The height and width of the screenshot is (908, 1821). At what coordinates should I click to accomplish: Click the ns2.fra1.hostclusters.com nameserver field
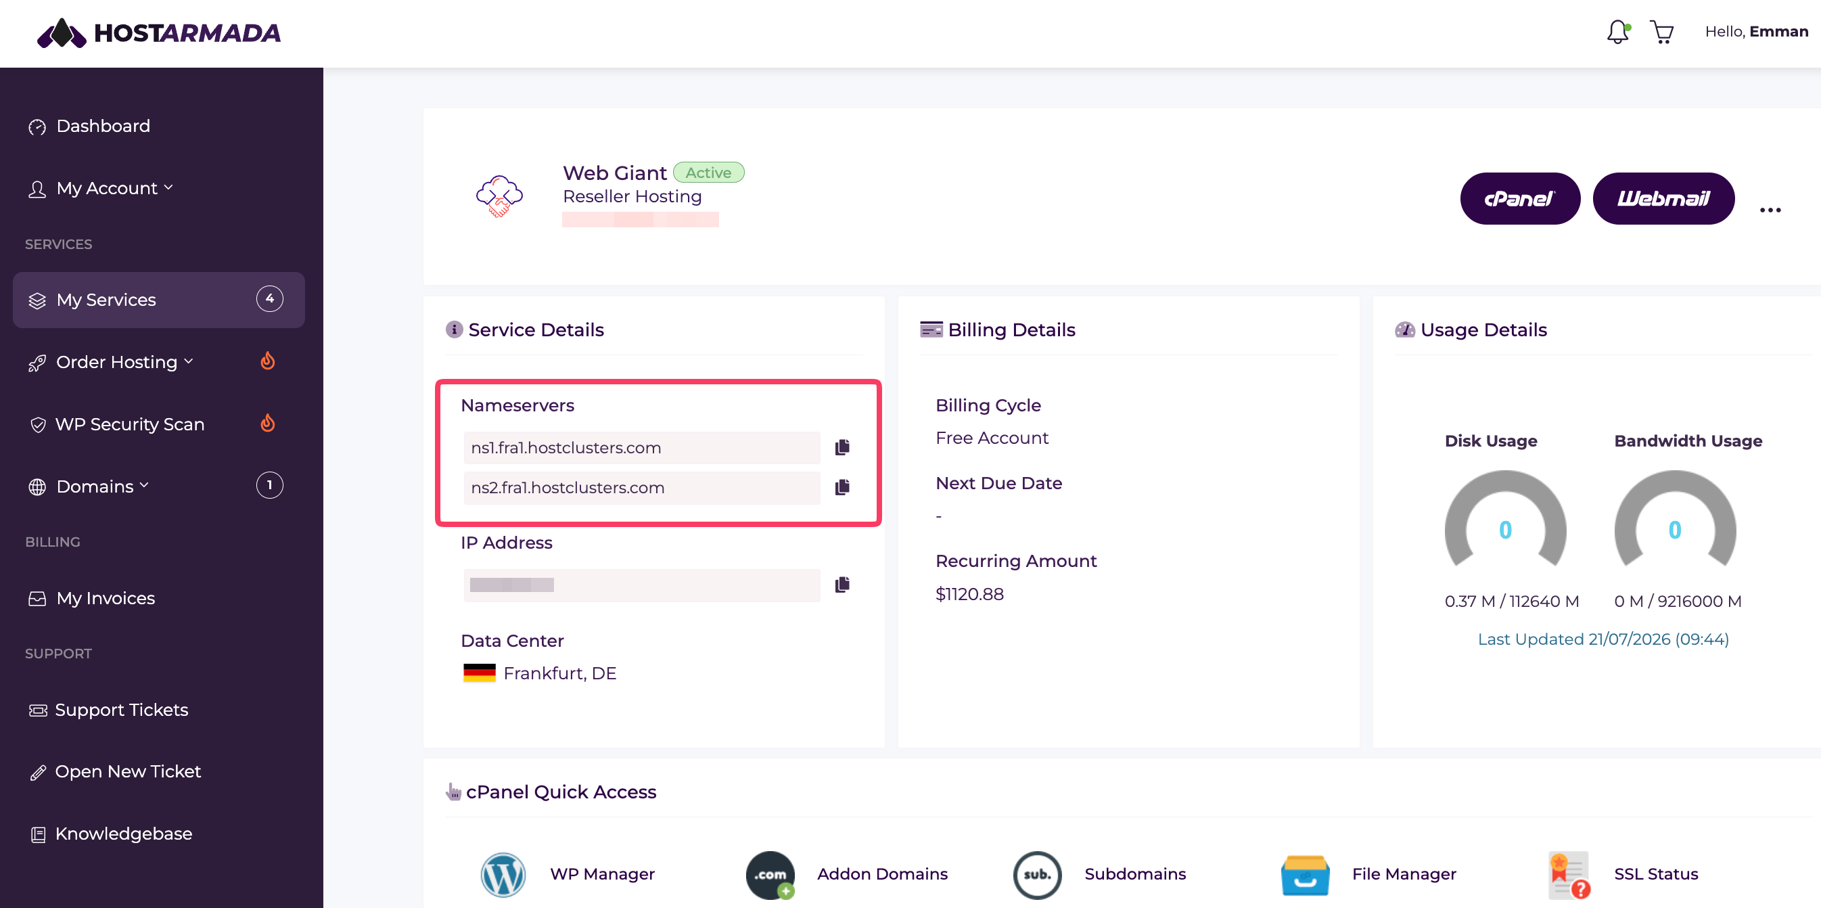tap(642, 488)
